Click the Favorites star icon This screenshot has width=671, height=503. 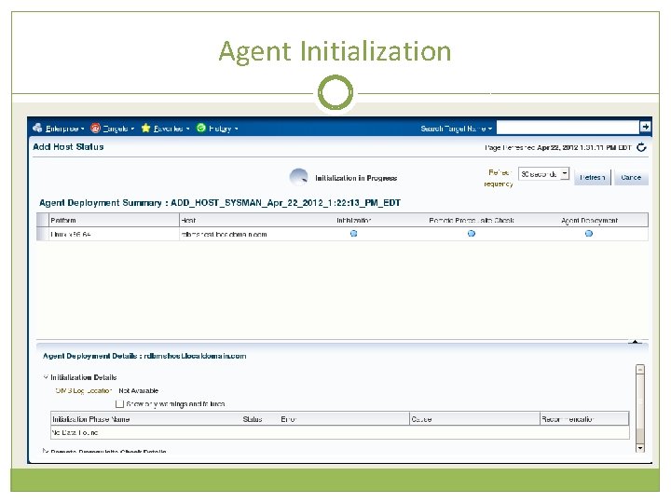(x=146, y=128)
